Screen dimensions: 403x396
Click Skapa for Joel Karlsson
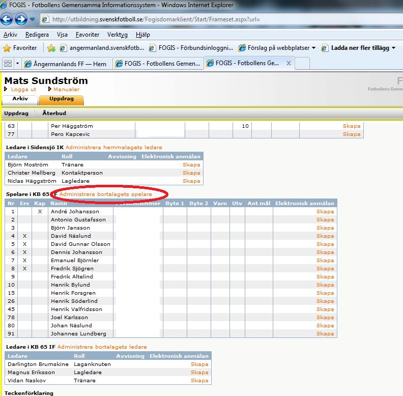point(325,317)
